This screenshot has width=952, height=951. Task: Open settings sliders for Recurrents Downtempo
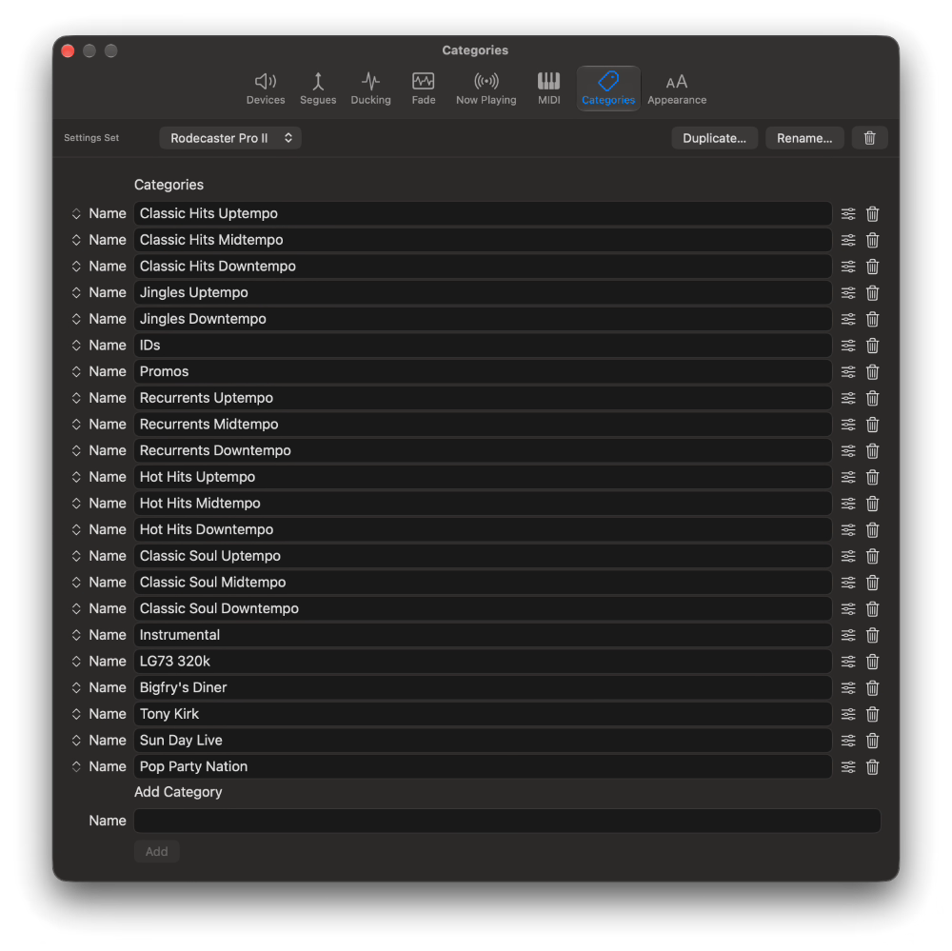click(848, 450)
